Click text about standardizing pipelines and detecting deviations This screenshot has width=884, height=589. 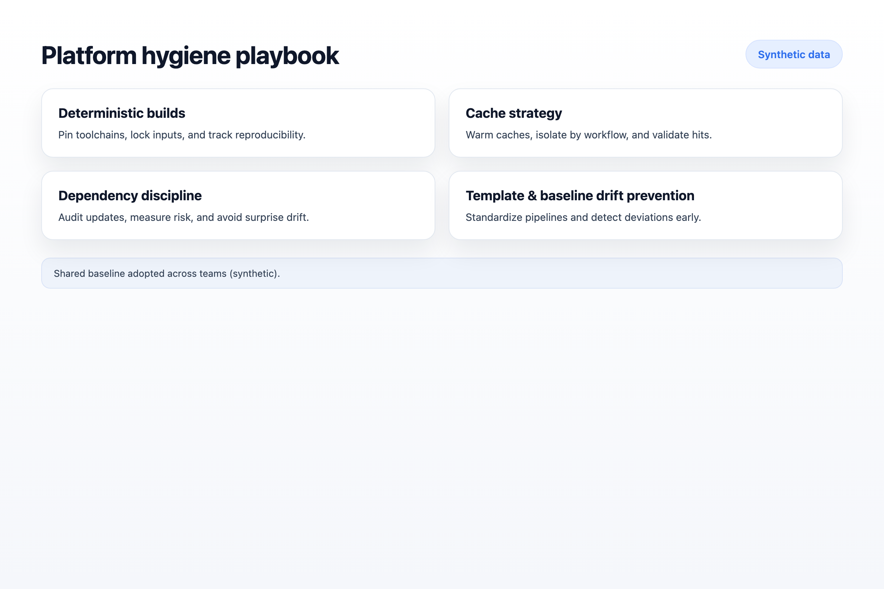point(583,217)
